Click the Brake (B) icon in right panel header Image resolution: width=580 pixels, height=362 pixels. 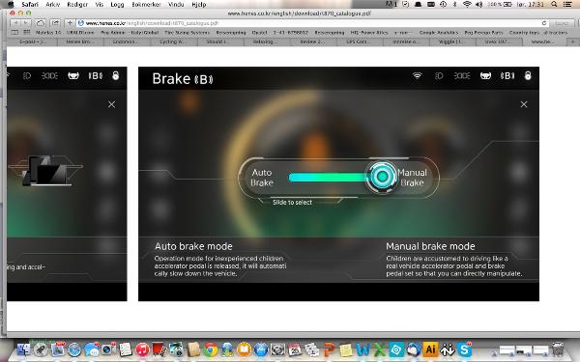[x=507, y=75]
